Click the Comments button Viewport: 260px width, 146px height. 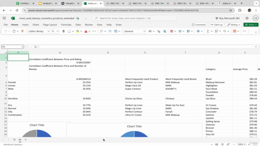click(199, 25)
